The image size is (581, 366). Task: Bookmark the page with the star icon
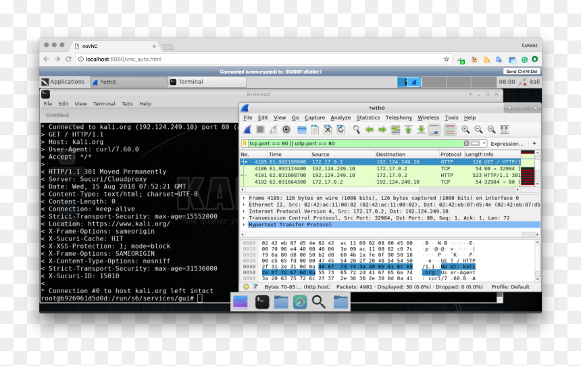pos(446,59)
